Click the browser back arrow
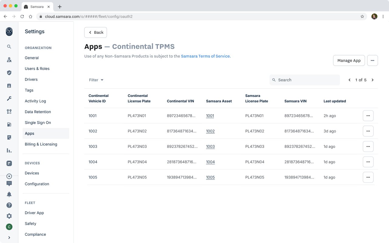This screenshot has height=243, width=389. pyautogui.click(x=5, y=16)
